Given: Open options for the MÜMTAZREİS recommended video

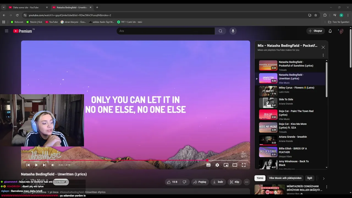Looking at the screenshot, I should pos(326,187).
